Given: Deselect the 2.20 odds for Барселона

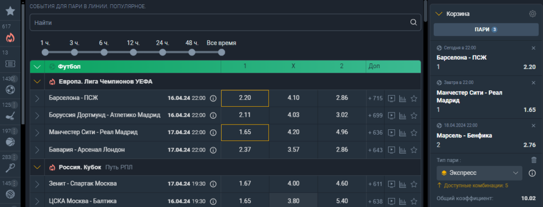Looking at the screenshot, I should (245, 98).
